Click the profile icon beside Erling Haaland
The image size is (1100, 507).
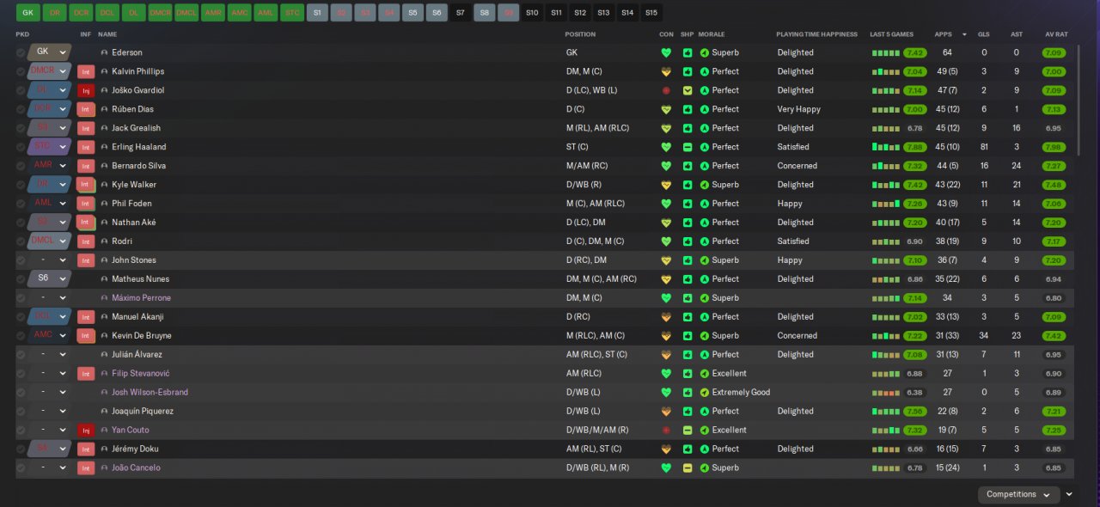(105, 147)
